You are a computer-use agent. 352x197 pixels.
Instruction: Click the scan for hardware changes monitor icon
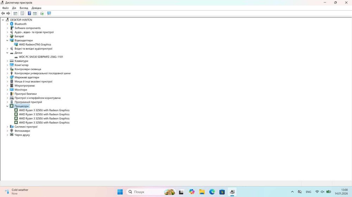click(49, 13)
